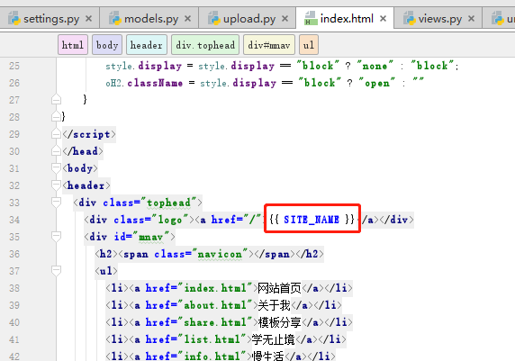
Task: Click the "none" string on line 25
Action: 375,66
